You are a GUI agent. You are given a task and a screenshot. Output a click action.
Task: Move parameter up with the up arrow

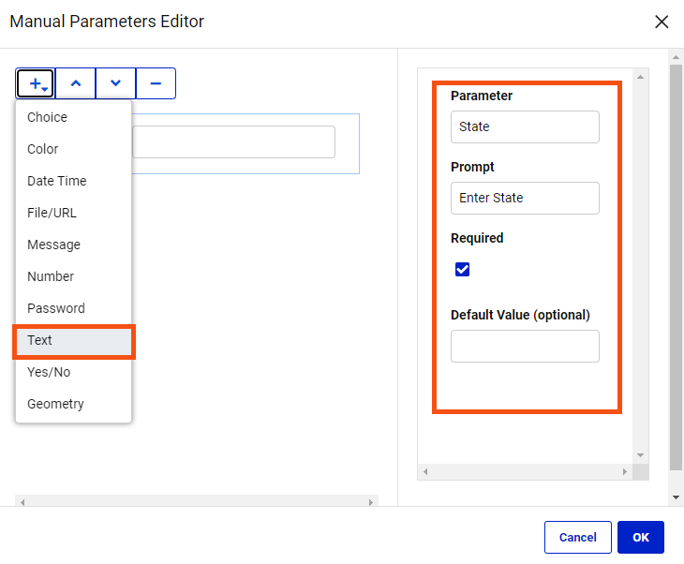tap(76, 83)
